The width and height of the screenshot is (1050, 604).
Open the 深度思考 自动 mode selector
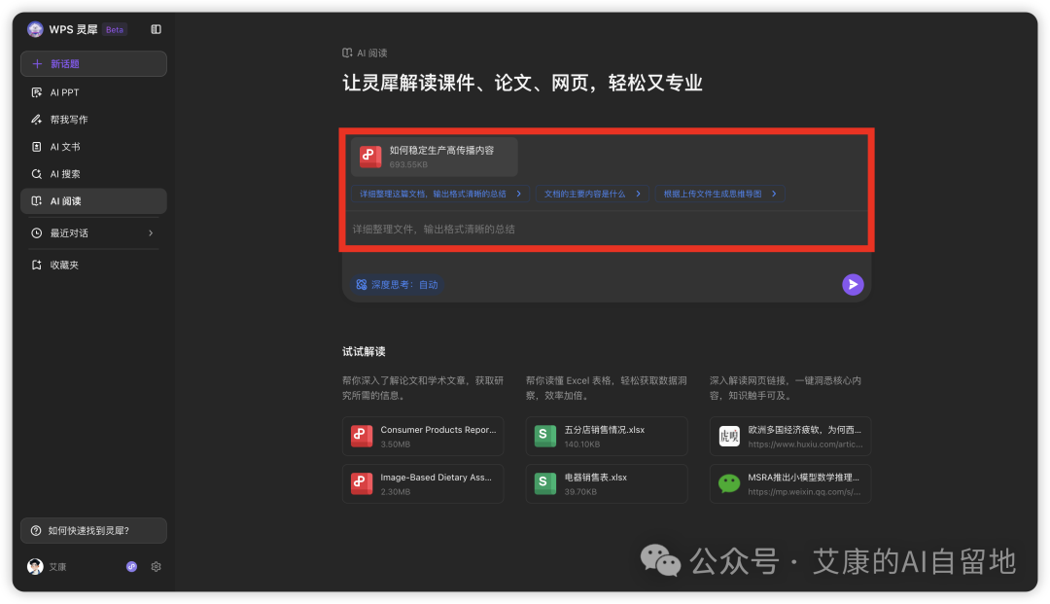click(x=398, y=284)
